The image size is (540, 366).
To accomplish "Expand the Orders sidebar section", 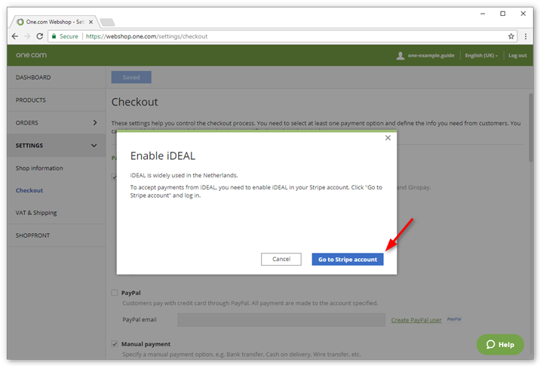I will pos(94,122).
